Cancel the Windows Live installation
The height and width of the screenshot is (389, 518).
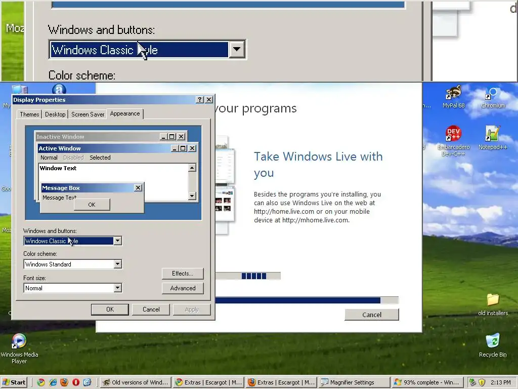372,315
